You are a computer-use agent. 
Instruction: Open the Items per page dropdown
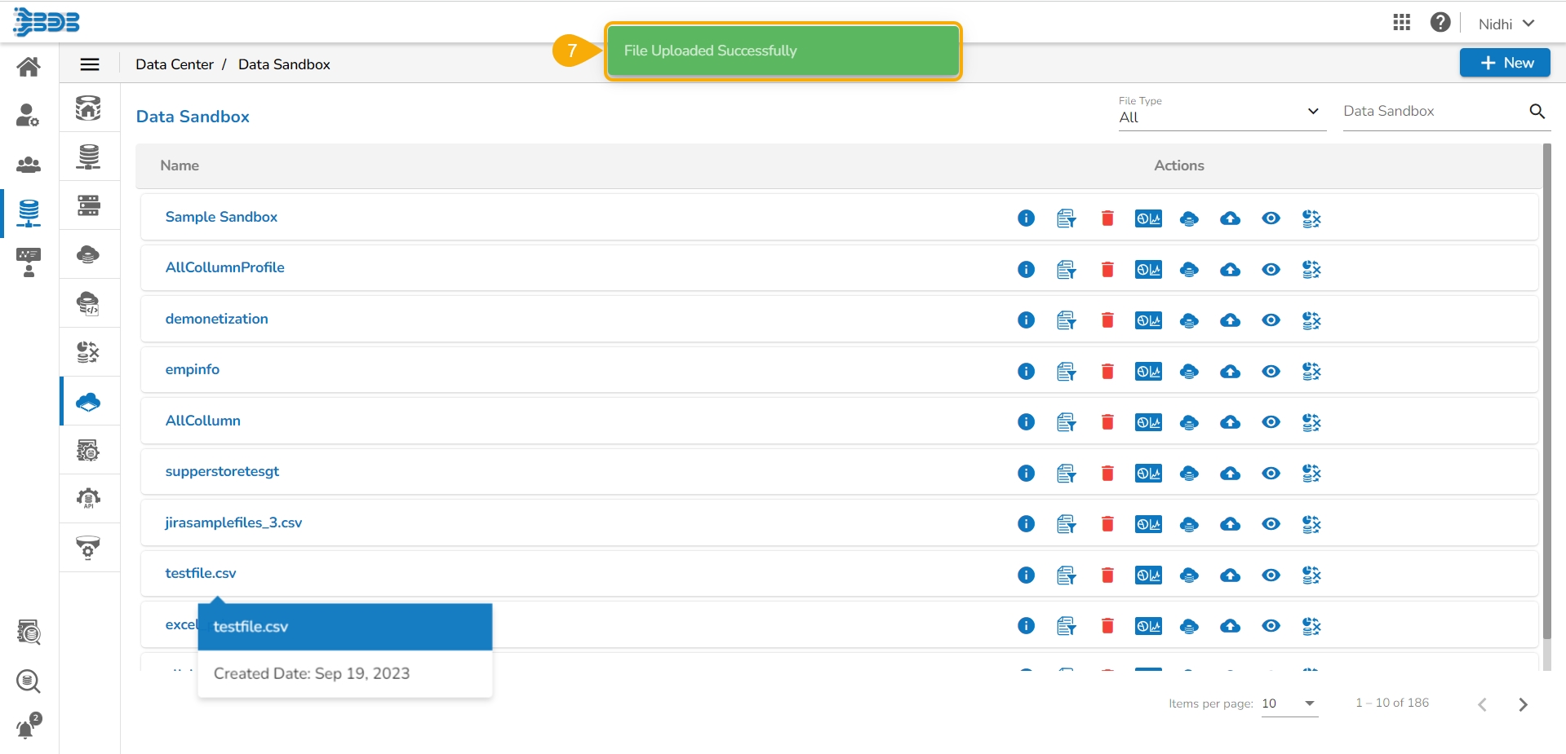(x=1289, y=703)
